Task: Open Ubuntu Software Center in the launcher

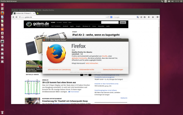Action: pyautogui.click(x=2, y=29)
